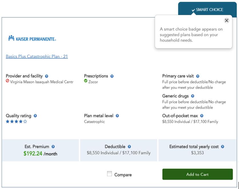Viewport: 239px width, 189px height.
Task: Click help icon beside Plan metal level
Action: pyautogui.click(x=117, y=116)
